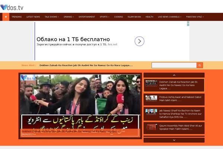Click the ad's circular arrow button
The width and height of the screenshot is (223, 149).
coord(139,41)
